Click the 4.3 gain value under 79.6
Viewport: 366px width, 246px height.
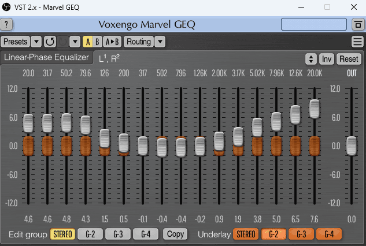86,219
